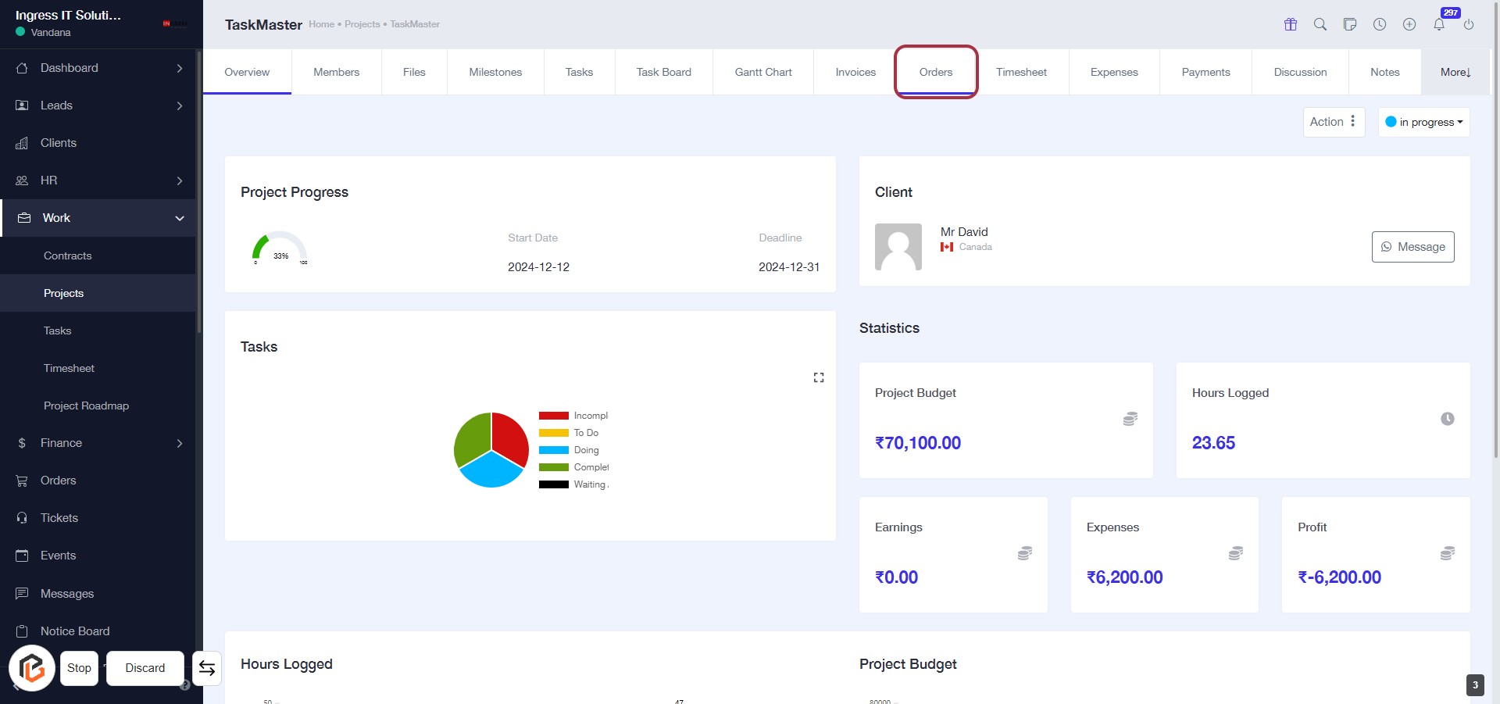Open the notifications bell icon

coord(1439,24)
